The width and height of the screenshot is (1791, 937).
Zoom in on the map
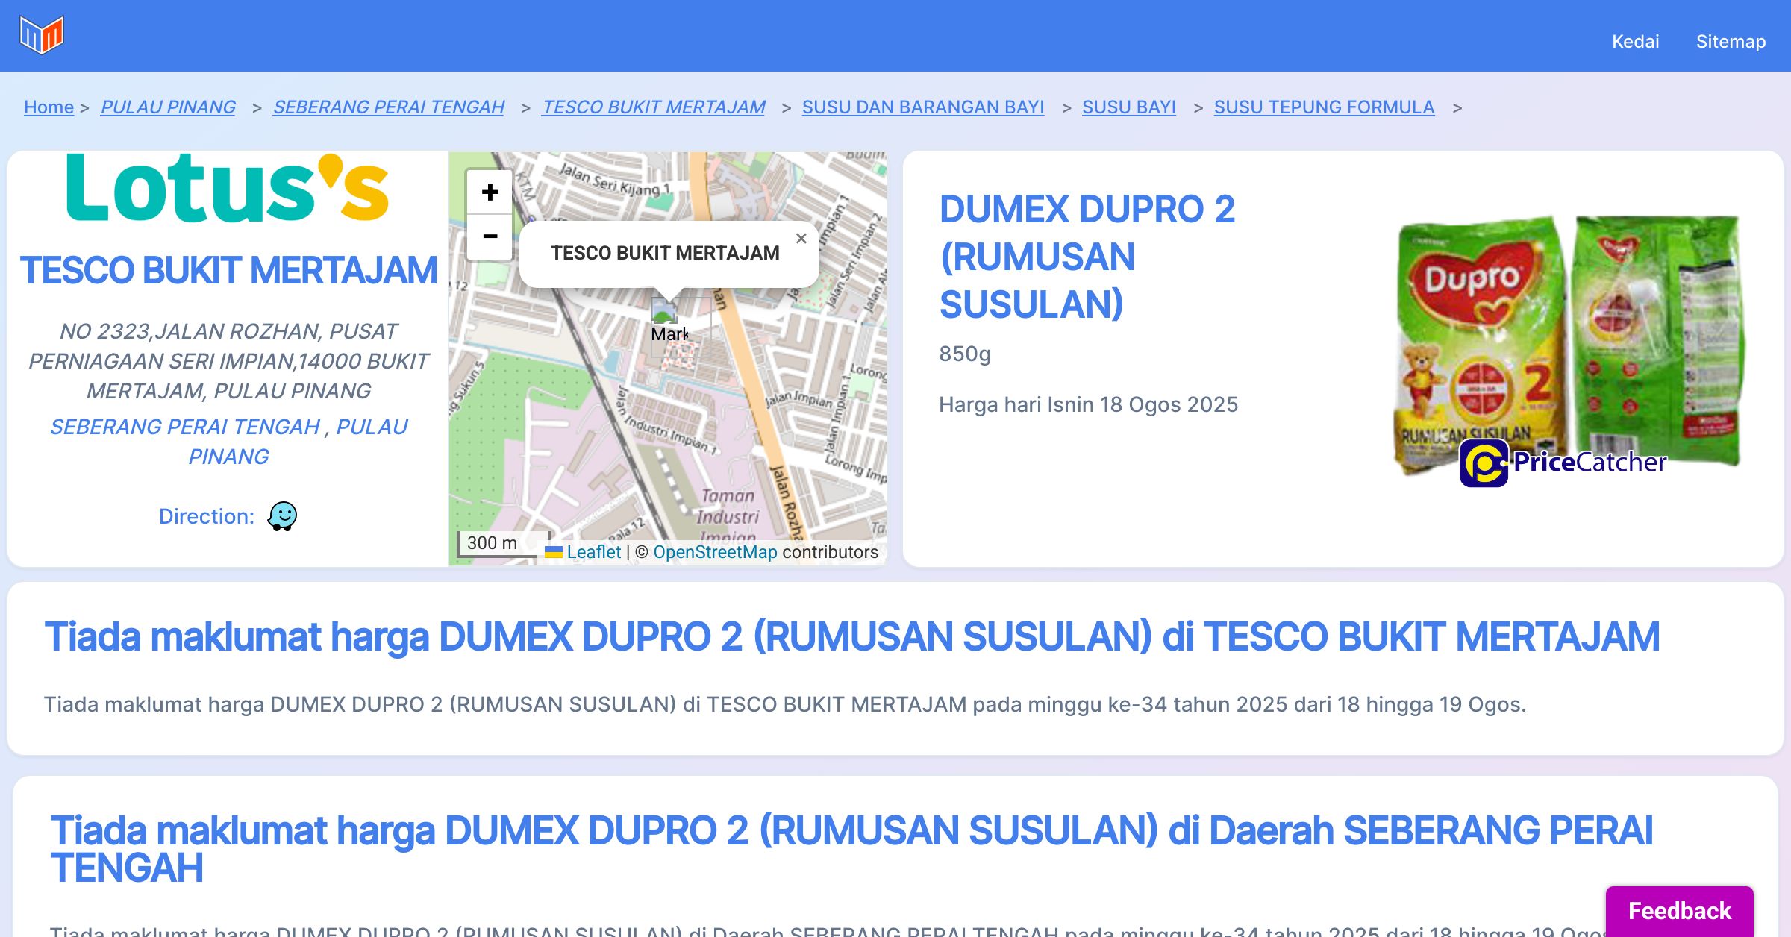[490, 192]
